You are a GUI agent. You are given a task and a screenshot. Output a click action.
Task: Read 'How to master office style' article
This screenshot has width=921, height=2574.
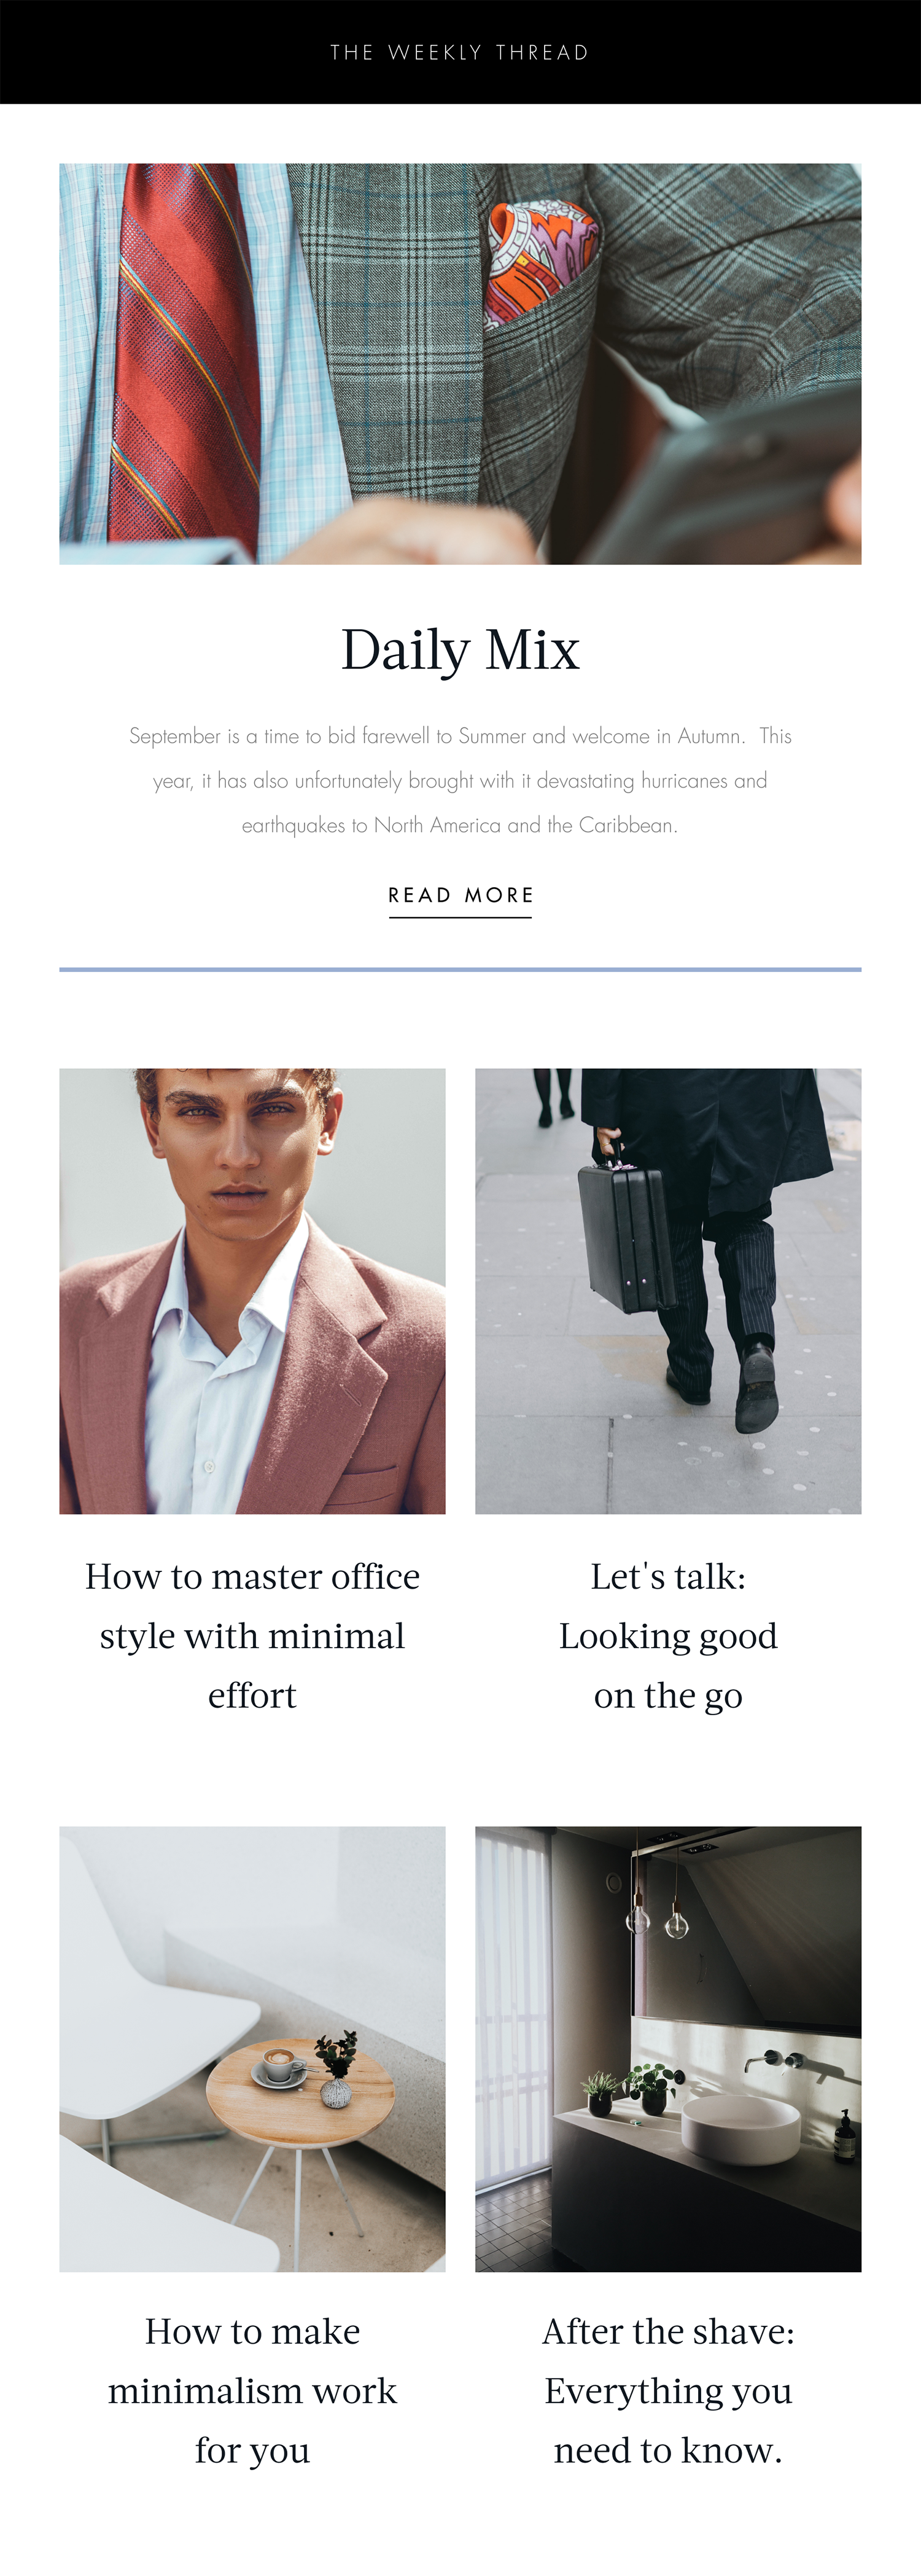[x=252, y=1636]
